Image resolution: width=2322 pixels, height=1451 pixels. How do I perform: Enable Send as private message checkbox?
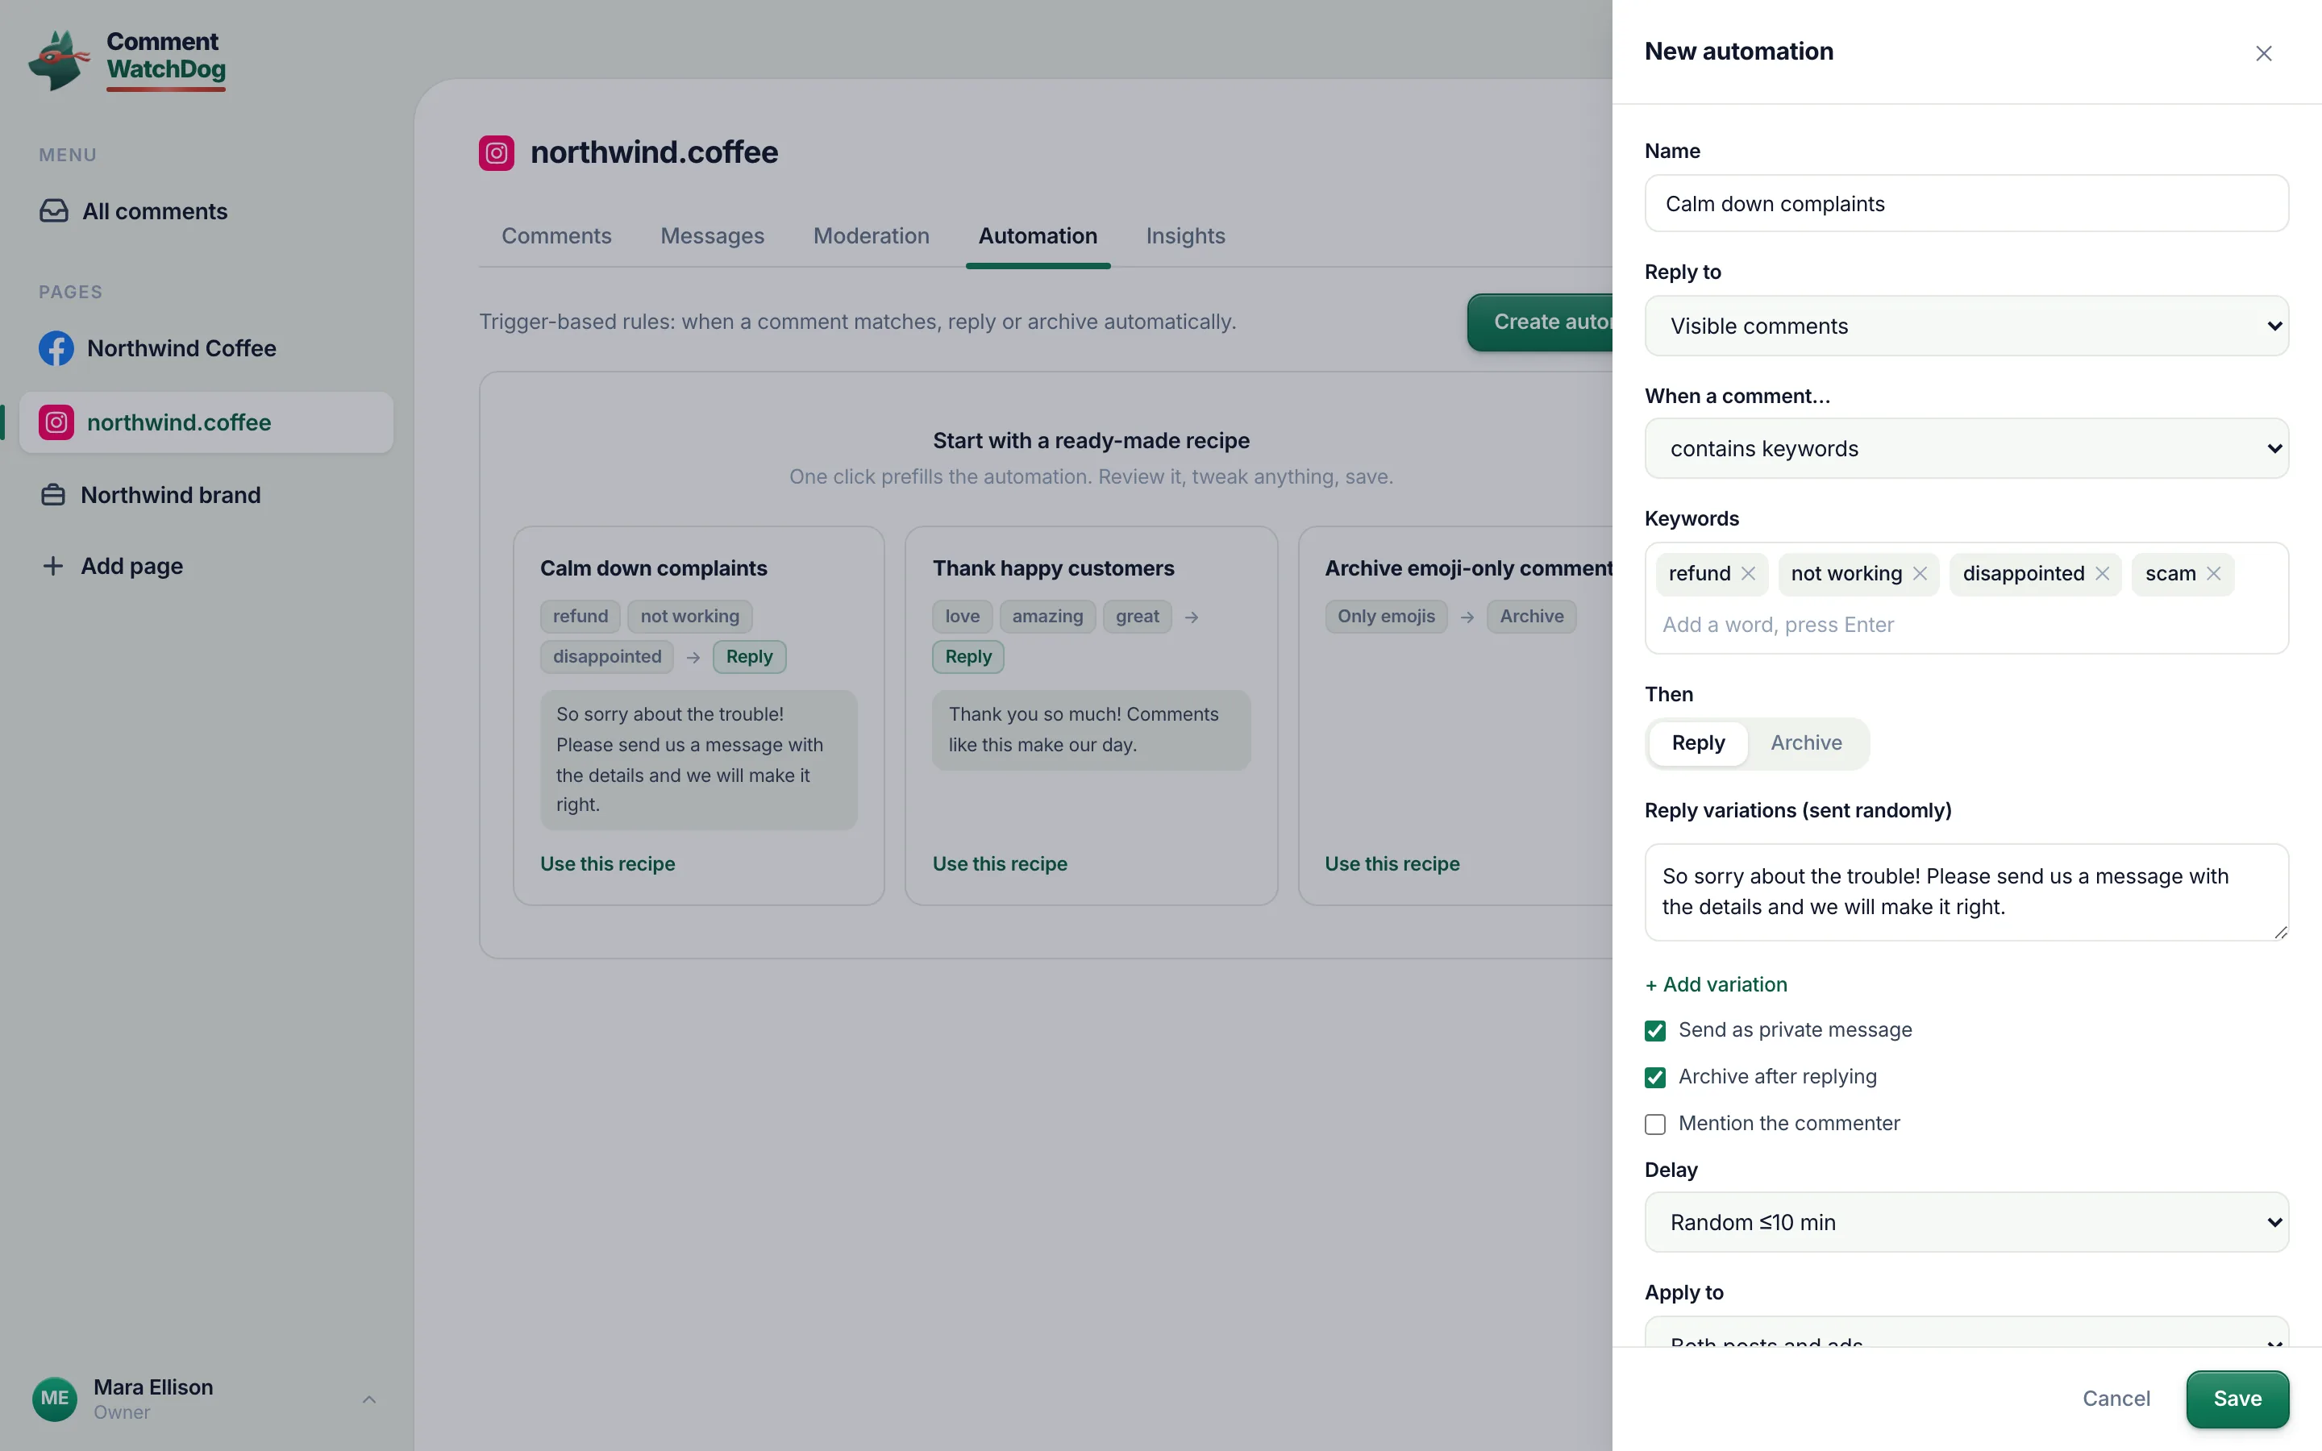tap(1655, 1031)
